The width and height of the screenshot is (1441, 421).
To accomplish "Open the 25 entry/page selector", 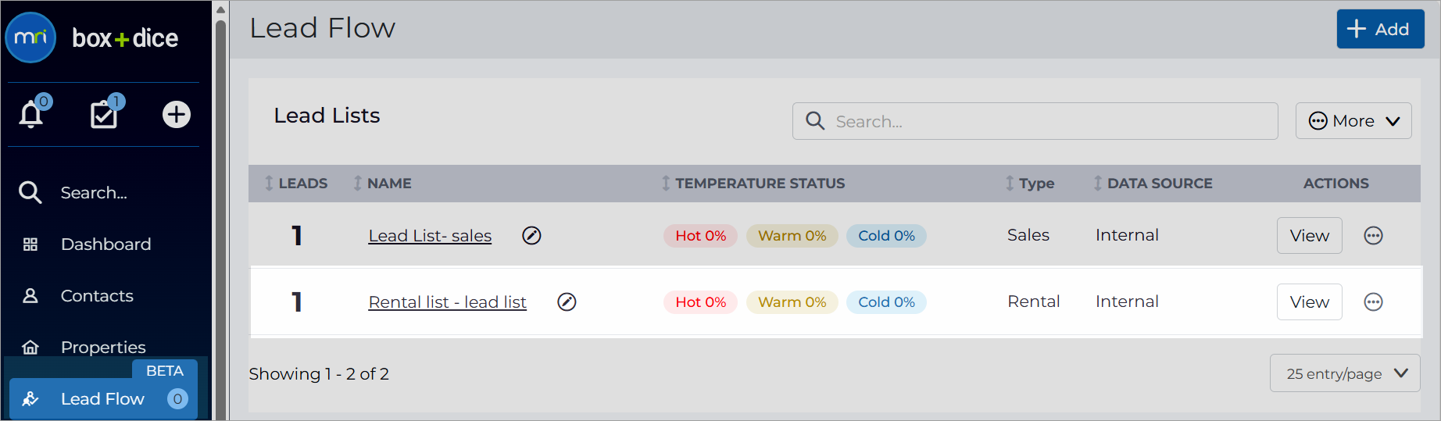I will (1345, 373).
